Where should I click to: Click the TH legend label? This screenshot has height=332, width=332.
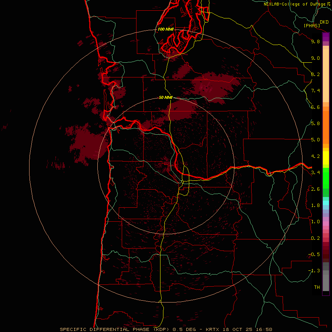tap(317, 287)
